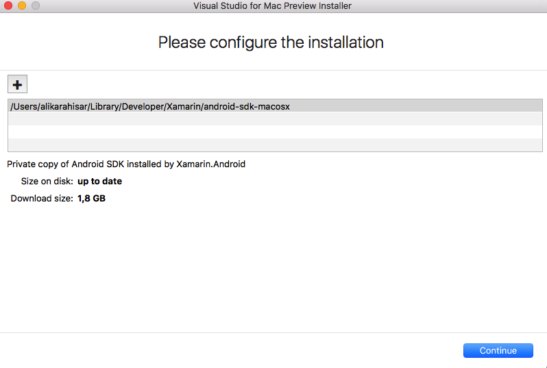Click the 'Size on disk:' label
This screenshot has width=547, height=368.
[47, 182]
